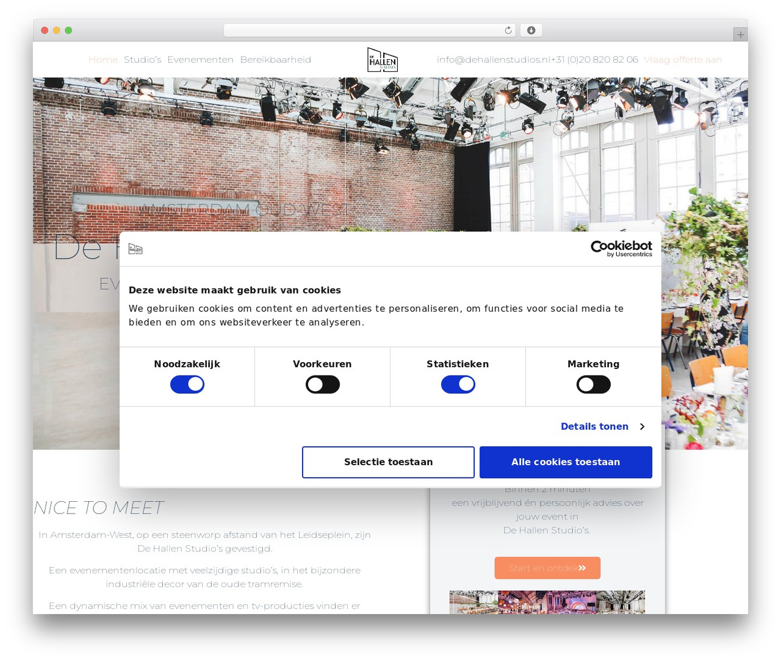
Task: Add a new browser tab
Action: pyautogui.click(x=740, y=35)
